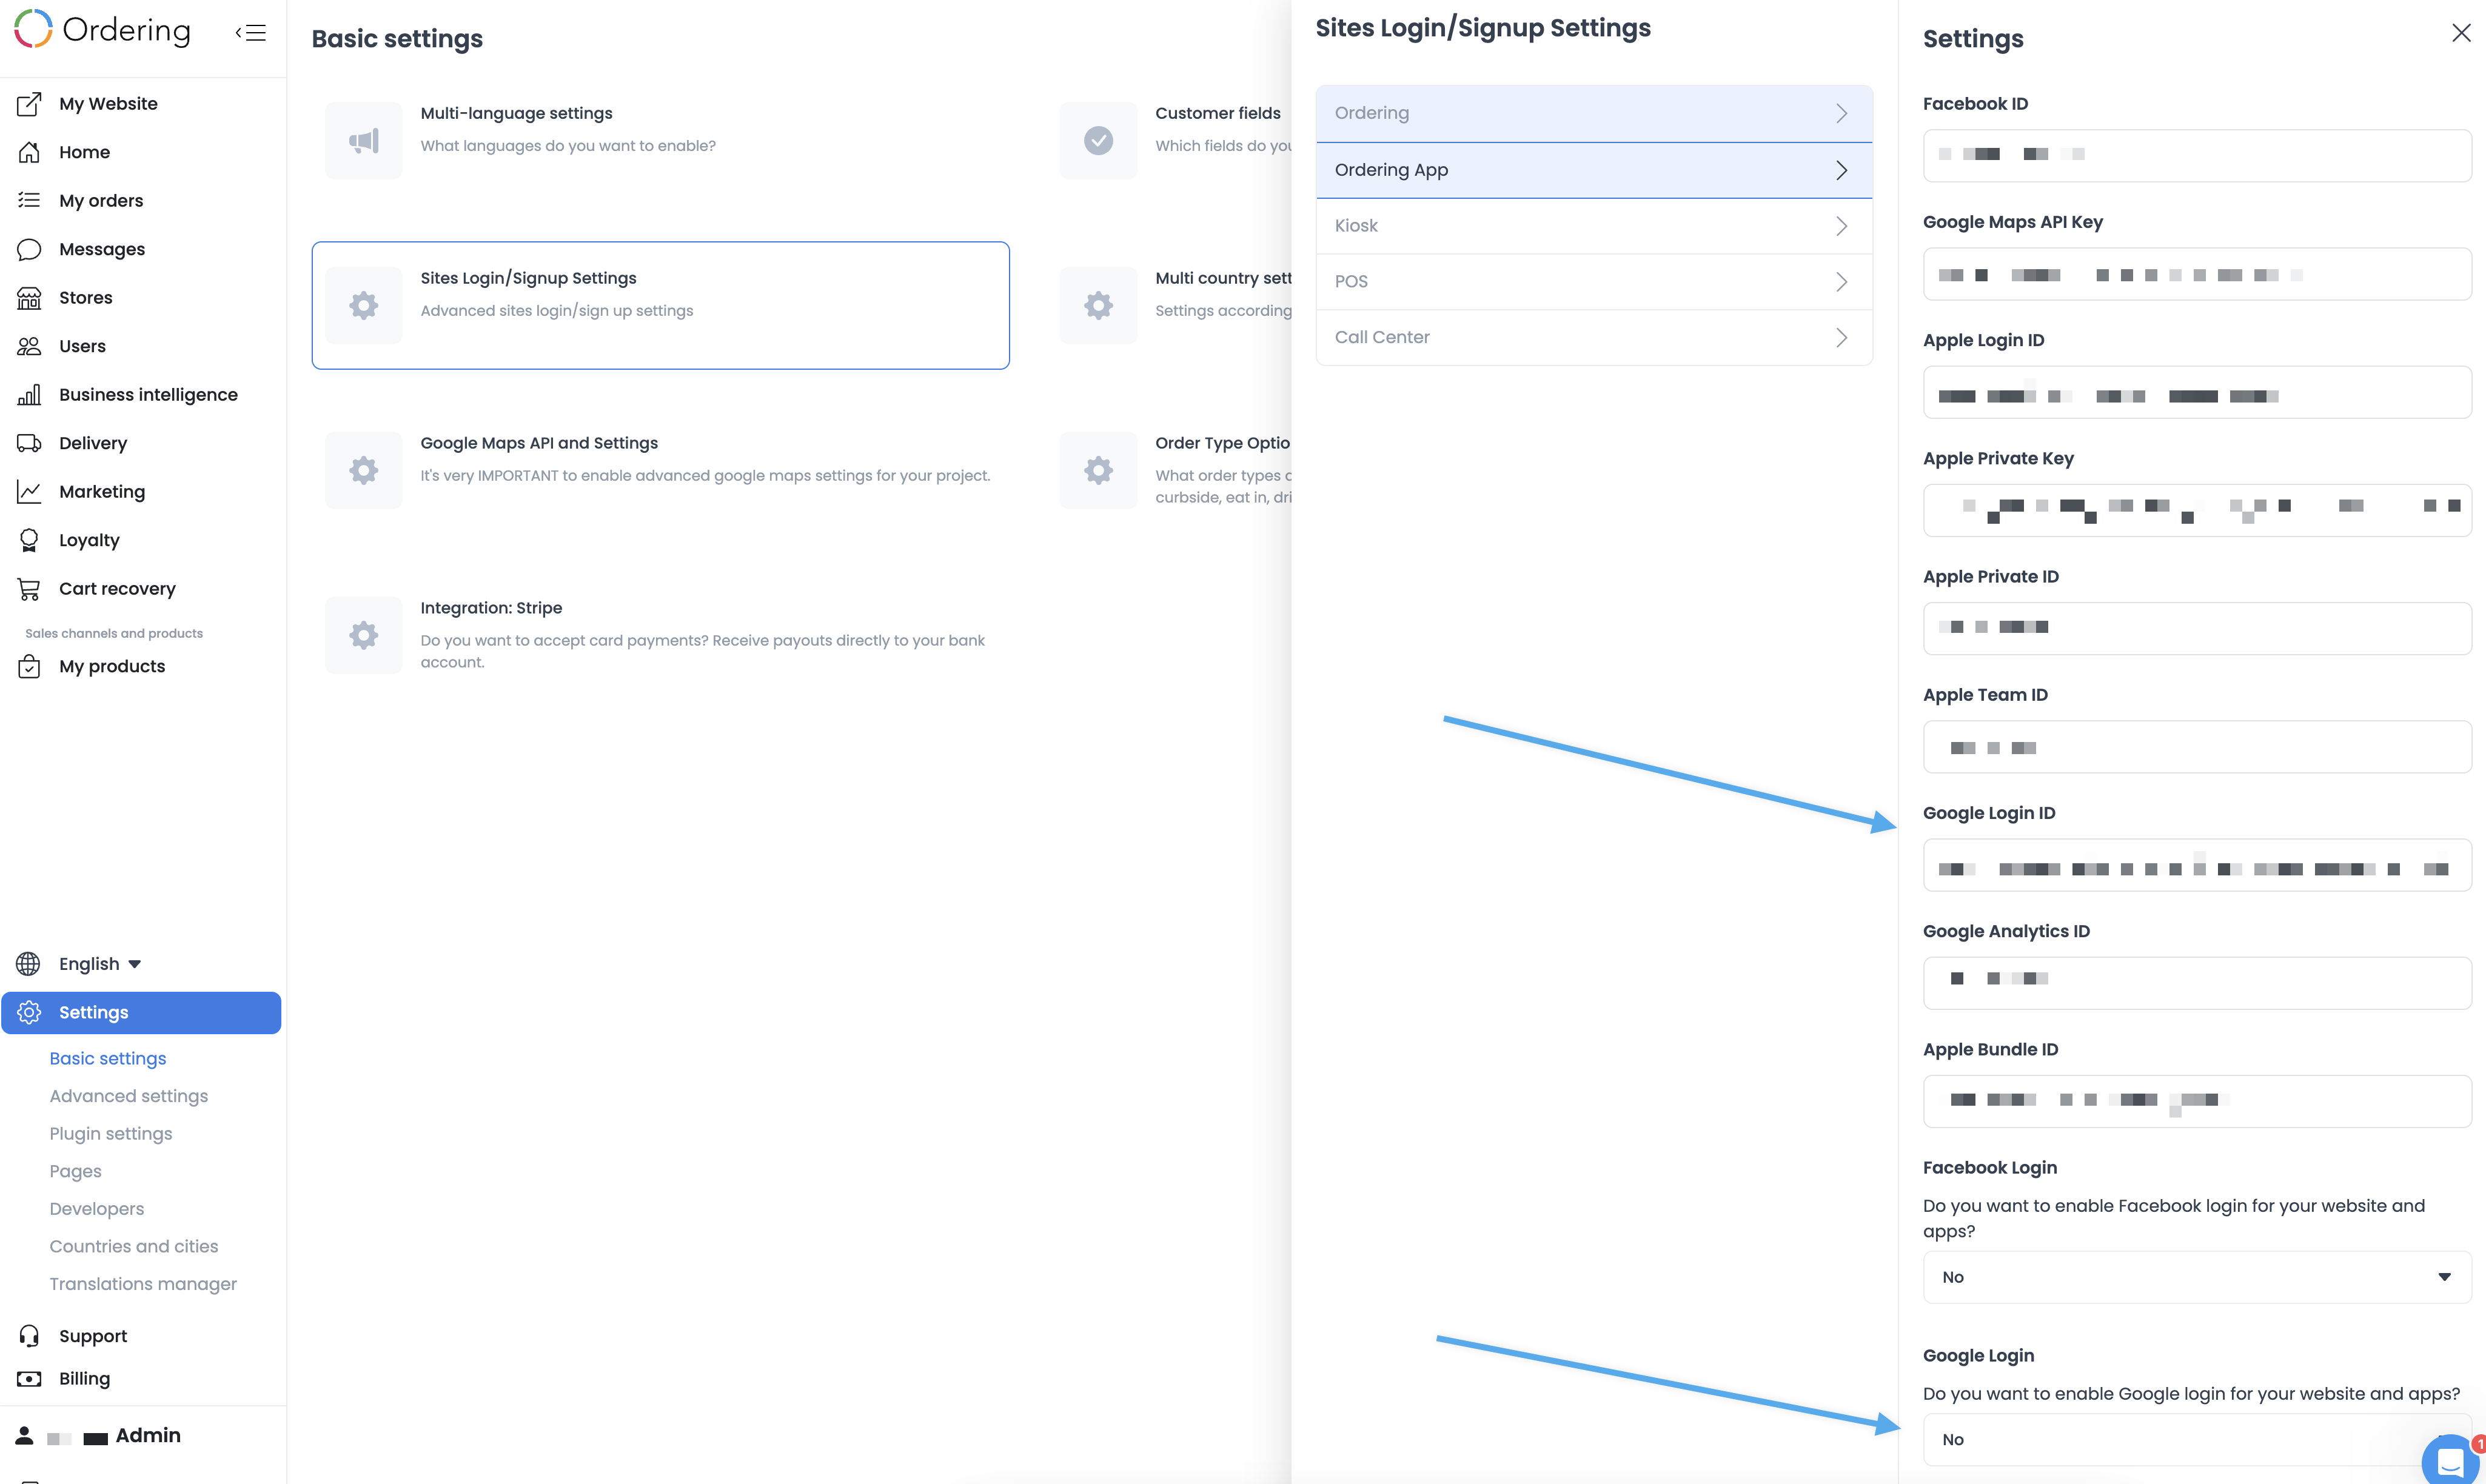Open the live chat support bubble
This screenshot has height=1484, width=2486.
2450,1462
